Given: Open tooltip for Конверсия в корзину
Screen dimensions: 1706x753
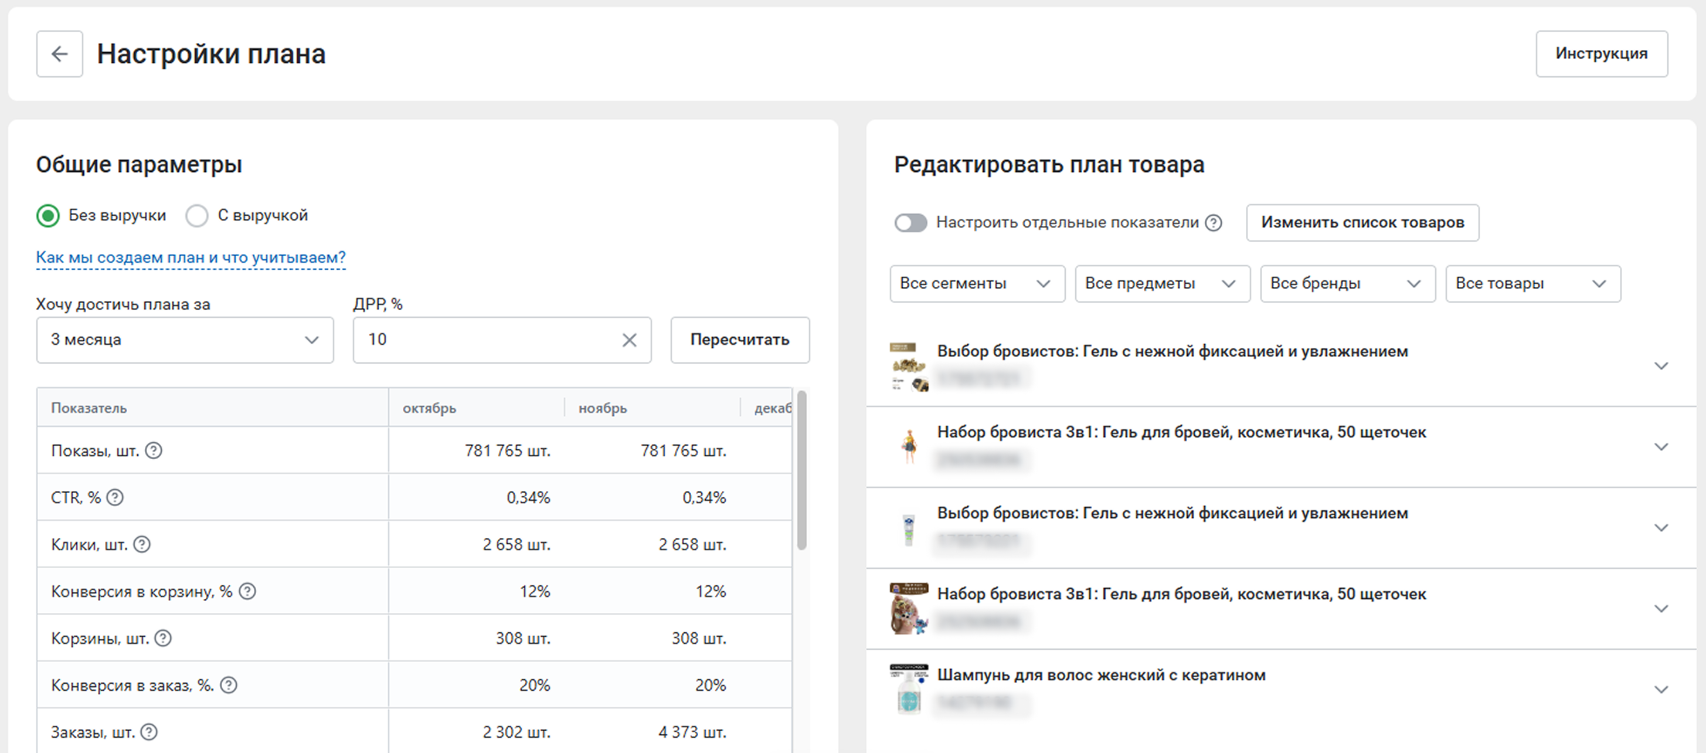Looking at the screenshot, I should pos(247,591).
